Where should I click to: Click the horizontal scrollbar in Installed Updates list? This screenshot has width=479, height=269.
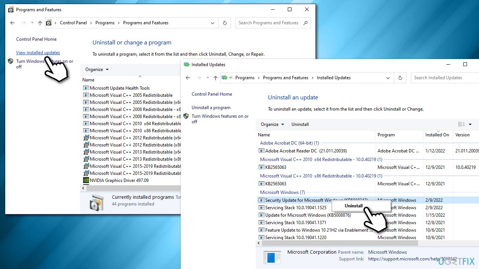340,243
